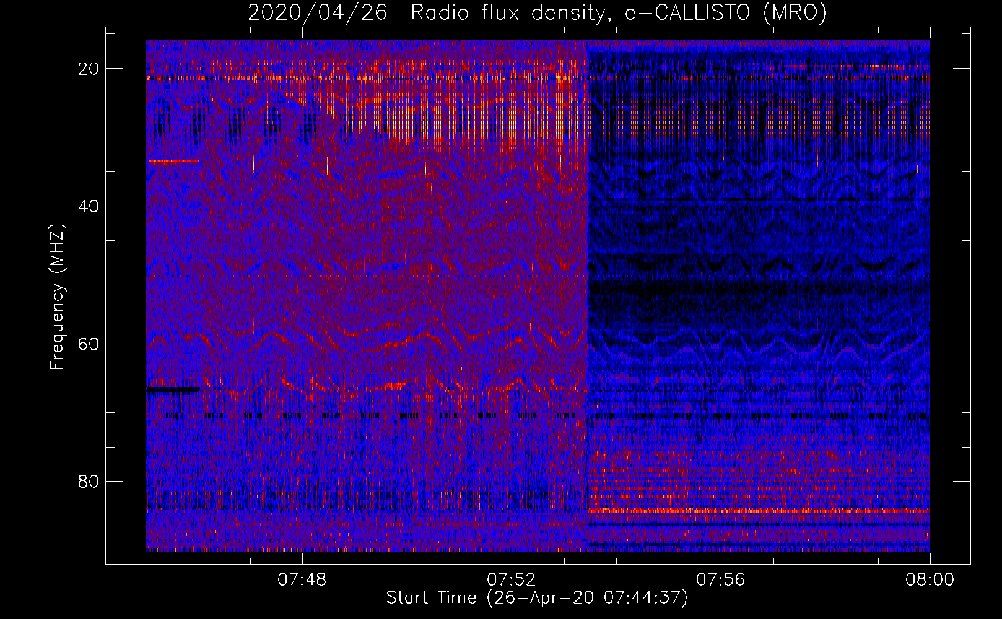Click the "Start Time (26-Apr-20 07:44:37)" x-axis label
1002x619 pixels.
pyautogui.click(x=537, y=598)
